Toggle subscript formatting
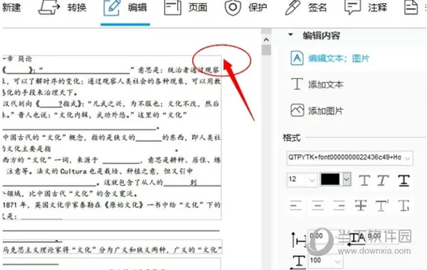 pos(404,205)
